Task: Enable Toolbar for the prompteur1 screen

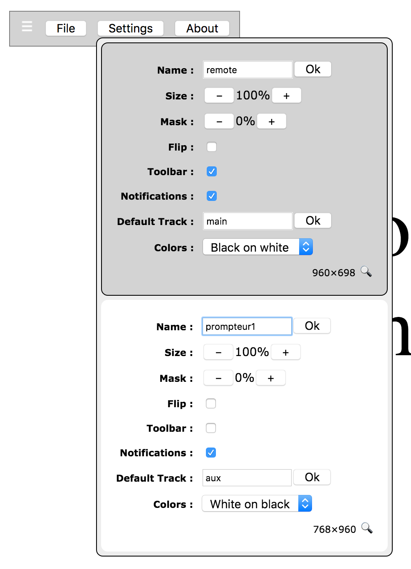Action: pos(211,428)
